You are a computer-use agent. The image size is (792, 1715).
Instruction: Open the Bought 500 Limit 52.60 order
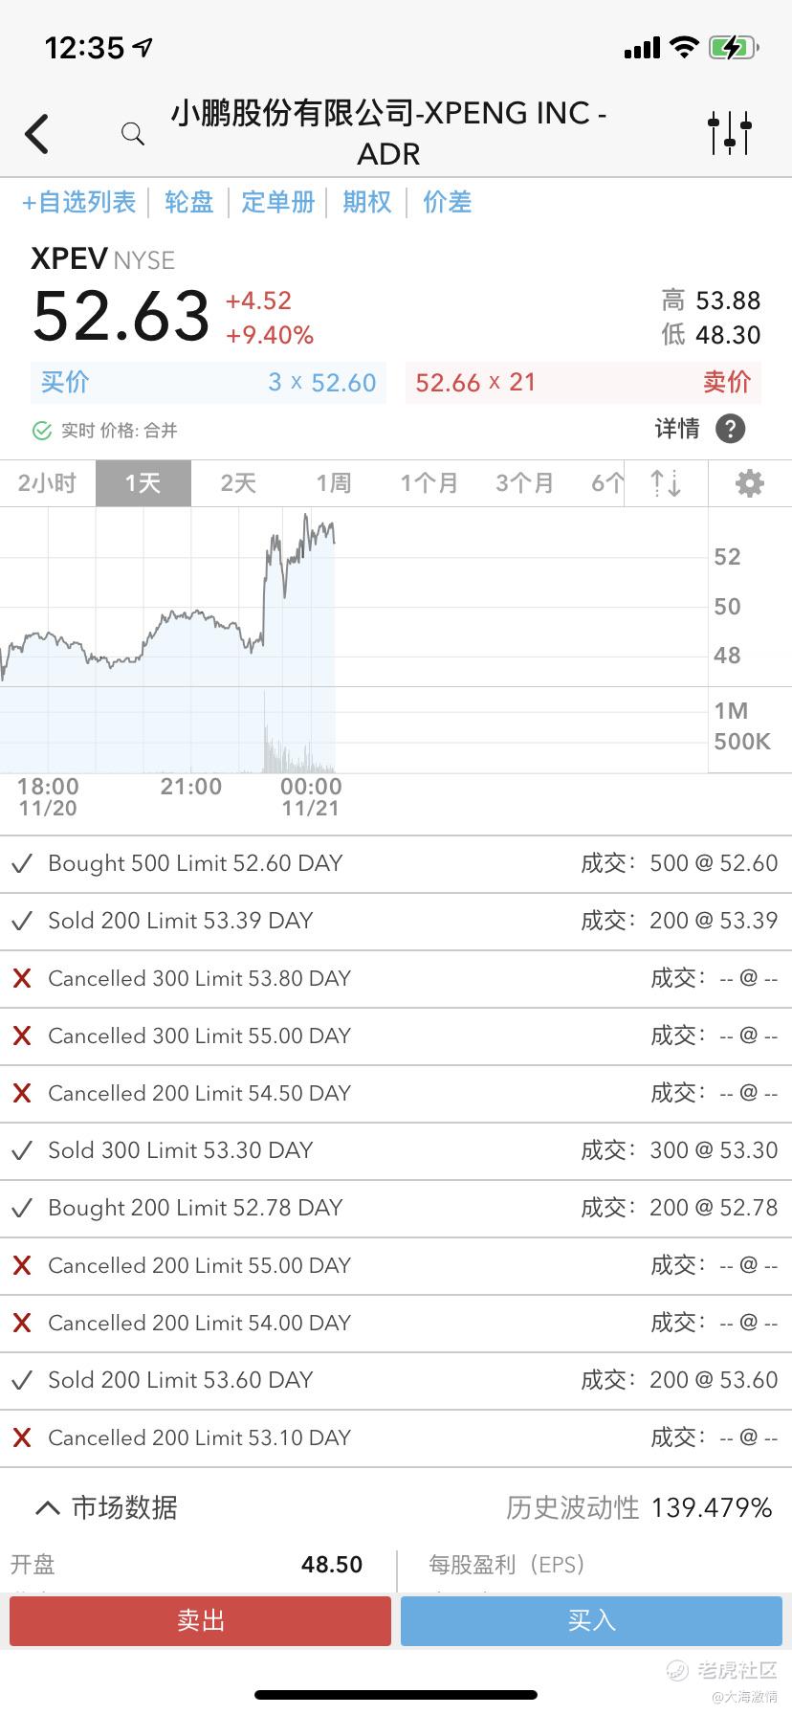tap(395, 863)
